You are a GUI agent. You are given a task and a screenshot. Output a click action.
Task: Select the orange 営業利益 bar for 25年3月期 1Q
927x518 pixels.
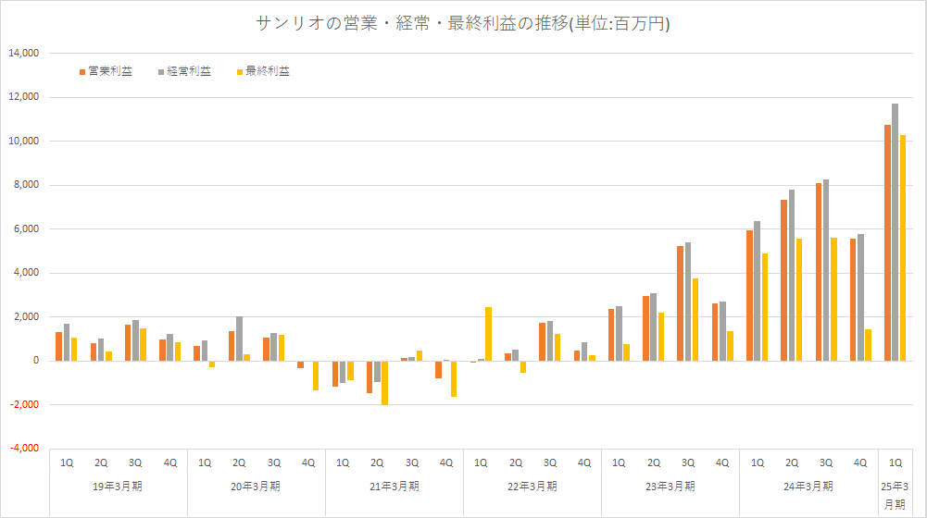887,242
